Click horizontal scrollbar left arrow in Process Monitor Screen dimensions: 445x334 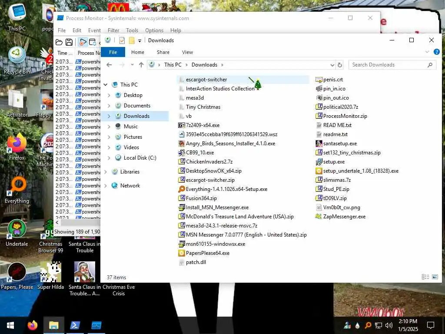[57, 223]
